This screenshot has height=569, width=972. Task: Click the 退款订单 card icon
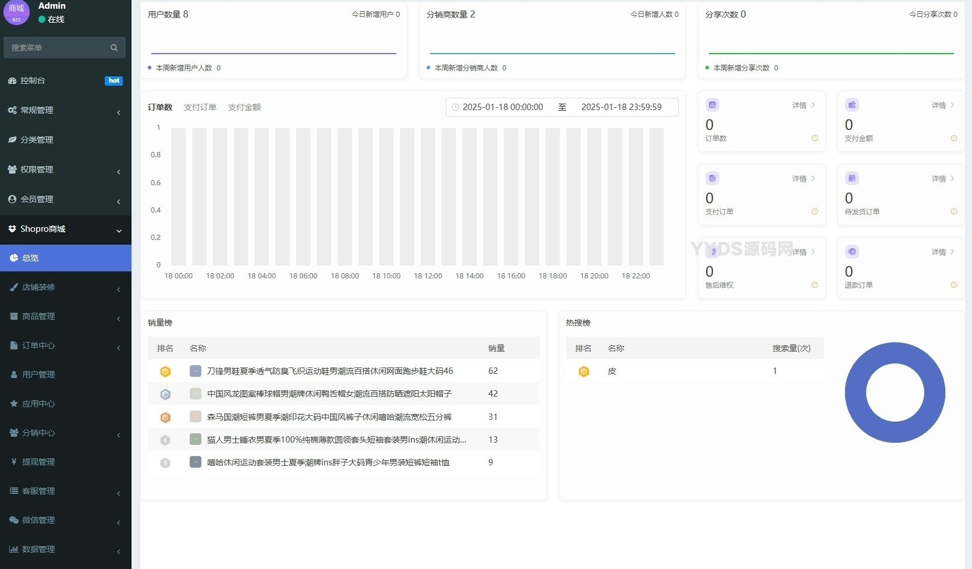(852, 252)
